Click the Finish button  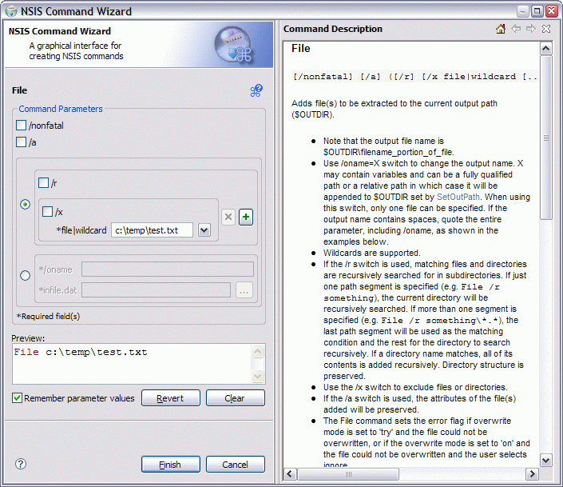click(x=171, y=465)
